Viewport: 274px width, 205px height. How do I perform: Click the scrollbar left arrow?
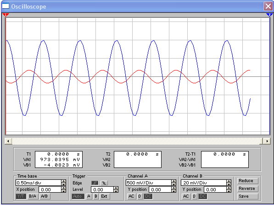[8, 141]
